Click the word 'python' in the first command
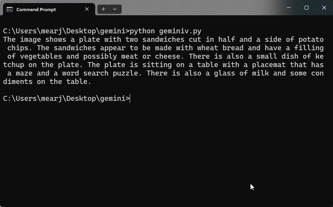Screen dimensions: 333x207 tap(142, 31)
